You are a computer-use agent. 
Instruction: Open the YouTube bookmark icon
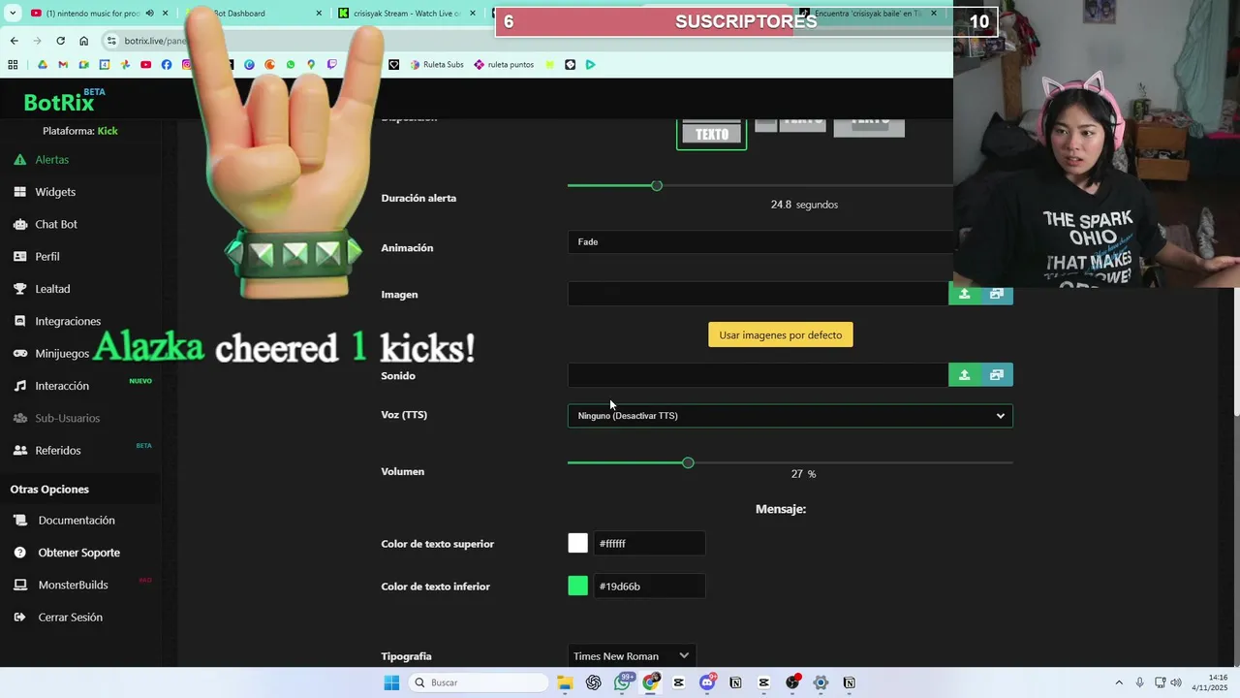(145, 65)
